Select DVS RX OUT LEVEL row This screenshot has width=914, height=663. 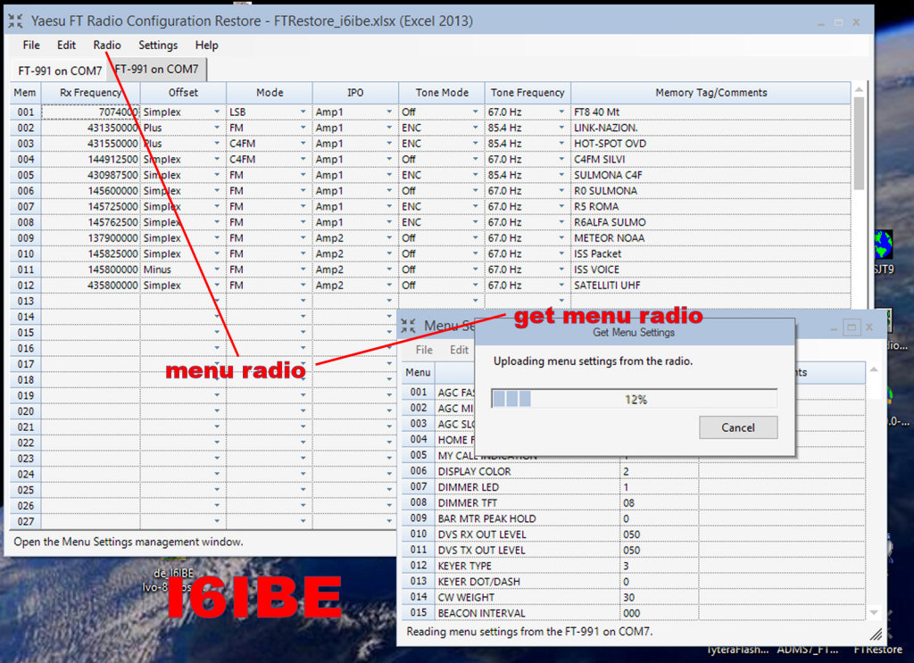coord(633,534)
